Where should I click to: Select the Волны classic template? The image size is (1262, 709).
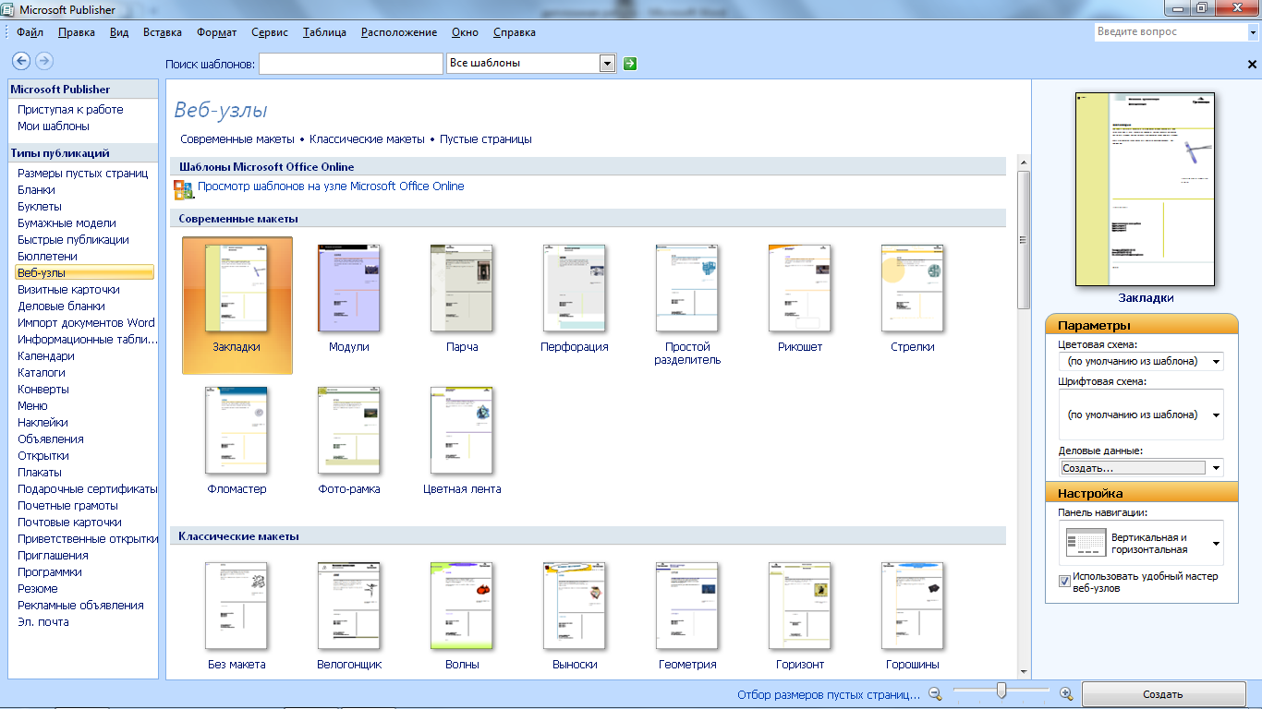point(462,606)
